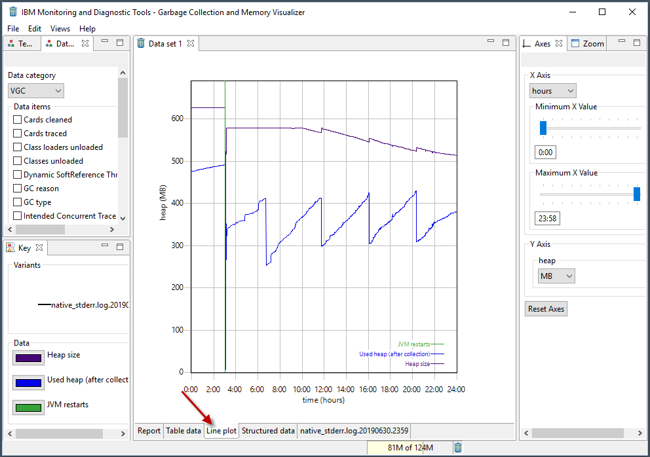Click right arrow of Key panel scrollbar
Viewport: 650px width, 457px height.
[123, 433]
